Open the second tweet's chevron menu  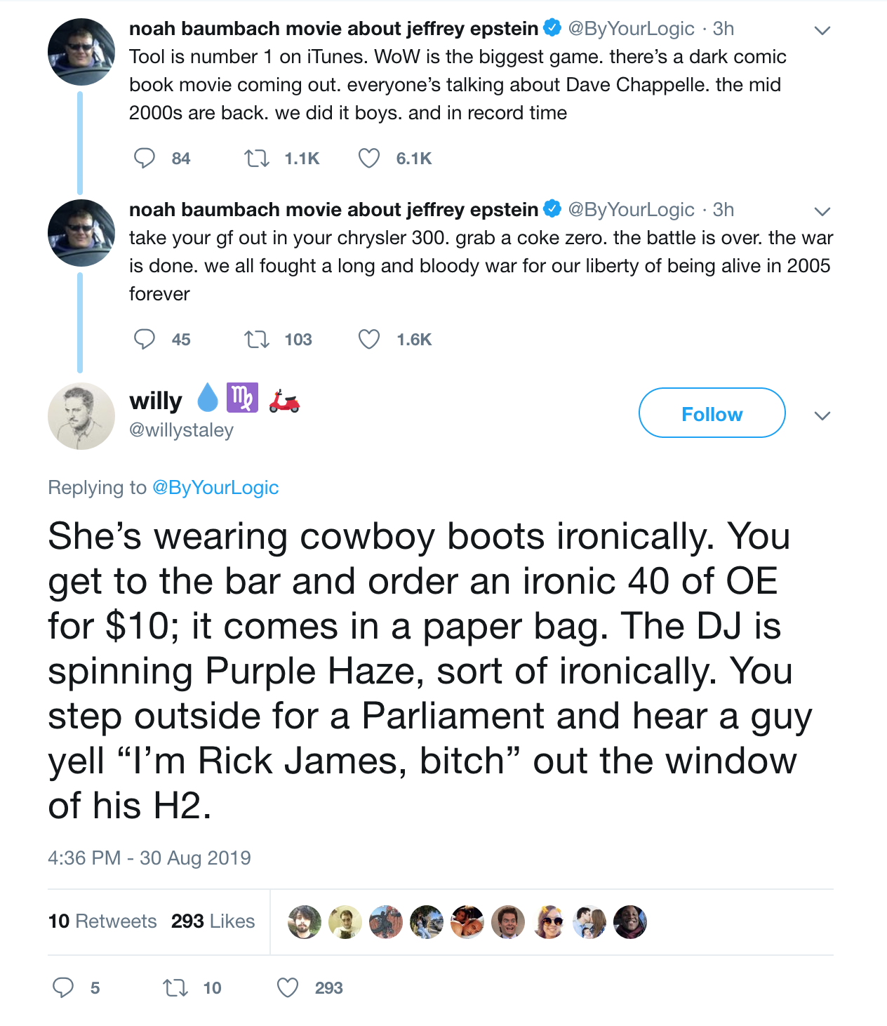click(822, 211)
